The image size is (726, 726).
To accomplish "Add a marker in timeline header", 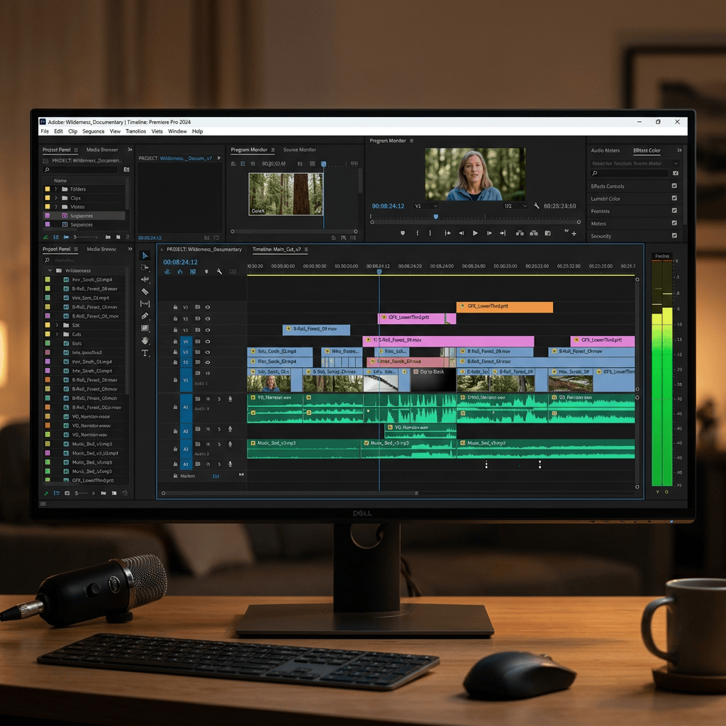I will [206, 272].
